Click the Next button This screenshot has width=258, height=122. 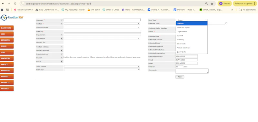[180, 77]
